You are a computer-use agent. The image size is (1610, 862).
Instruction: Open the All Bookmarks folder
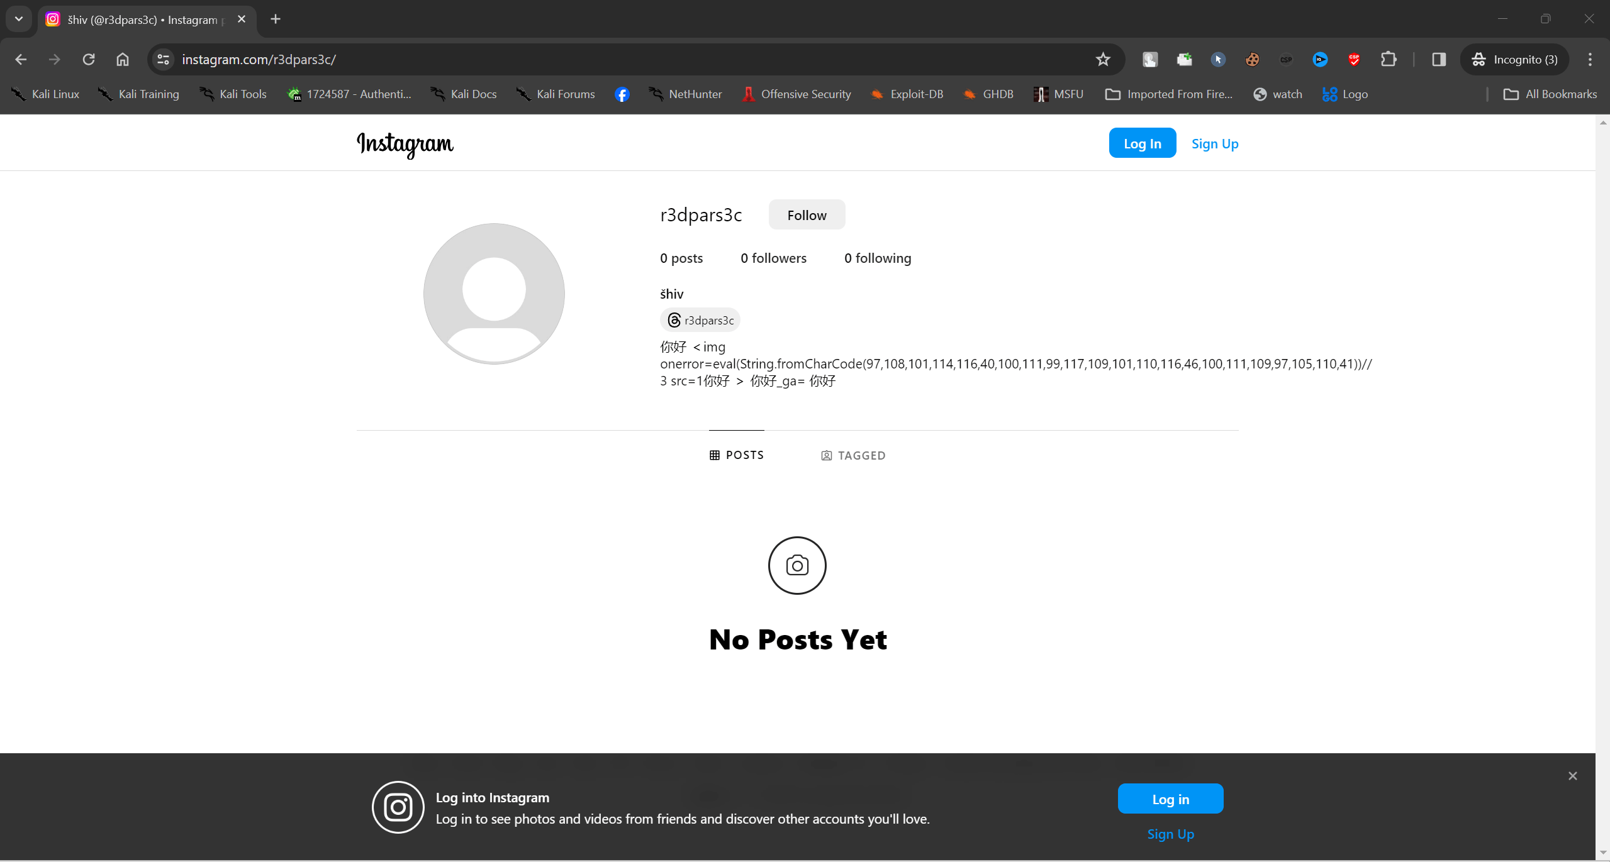[1550, 94]
